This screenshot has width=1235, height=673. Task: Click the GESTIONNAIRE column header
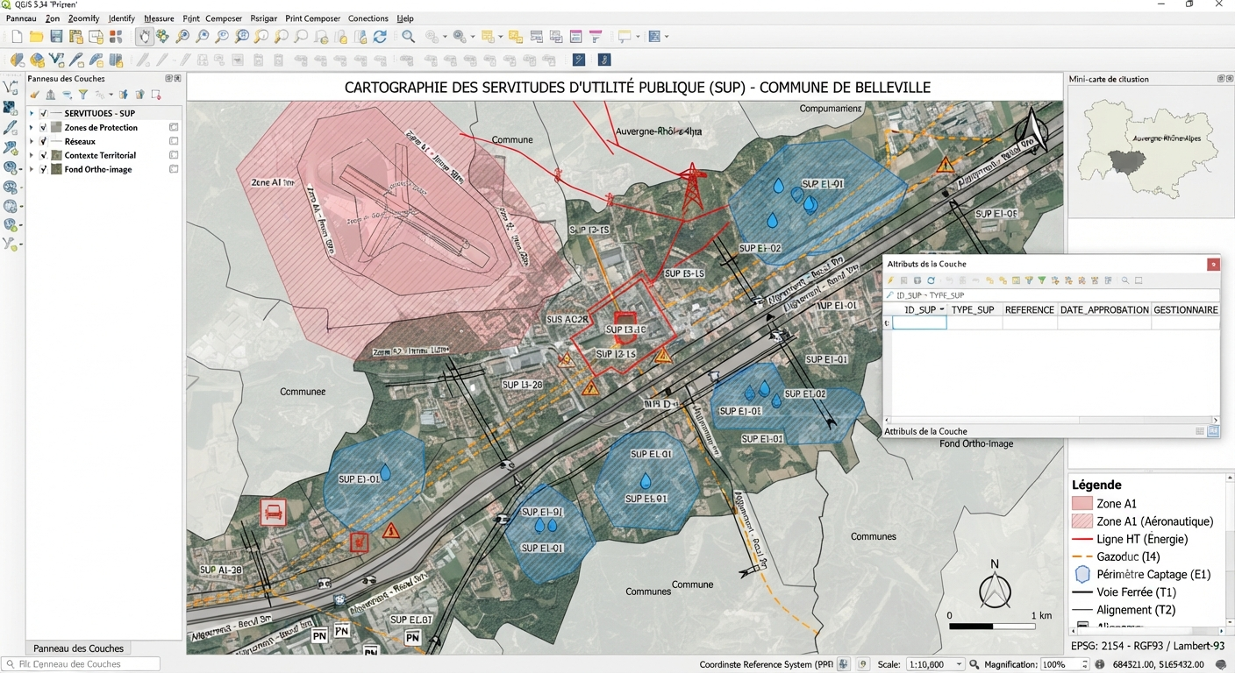(1185, 309)
